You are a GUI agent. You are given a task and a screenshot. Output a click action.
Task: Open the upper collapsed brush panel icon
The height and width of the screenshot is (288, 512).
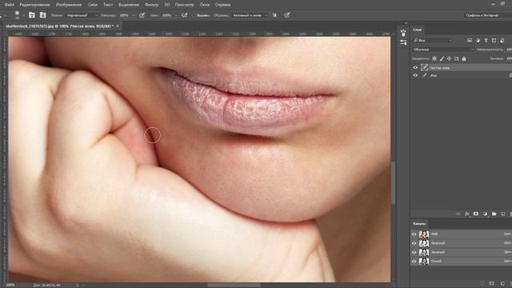403,33
